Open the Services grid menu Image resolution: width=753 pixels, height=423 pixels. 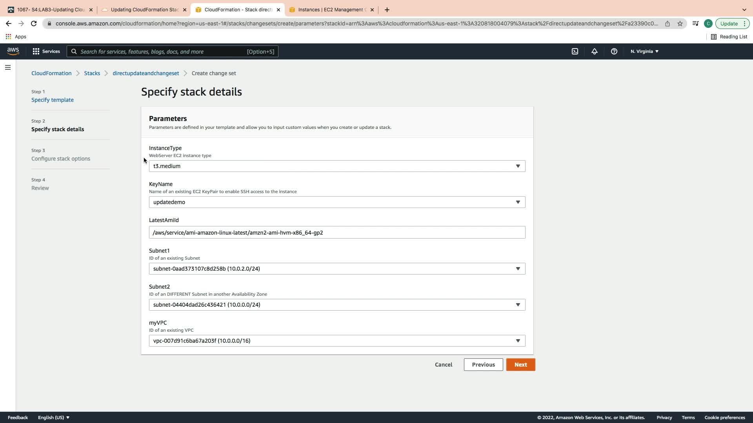coord(46,51)
